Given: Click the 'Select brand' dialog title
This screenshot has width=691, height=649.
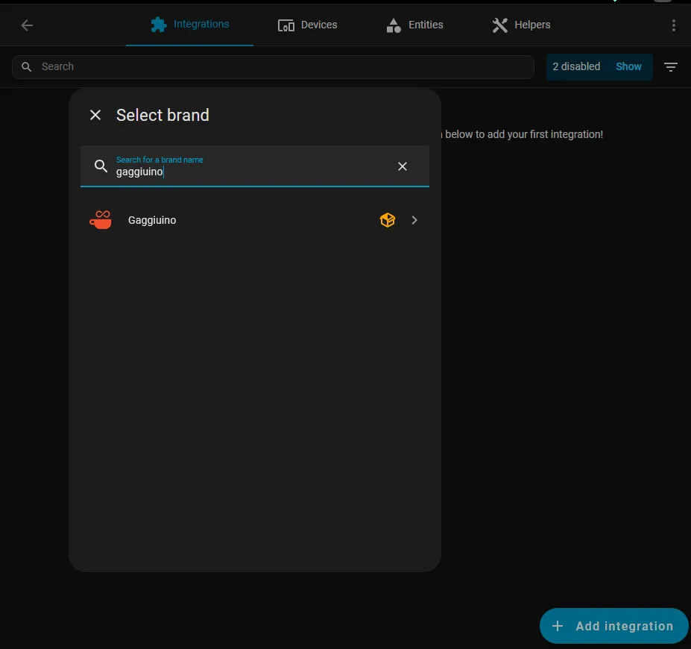Looking at the screenshot, I should [x=163, y=115].
